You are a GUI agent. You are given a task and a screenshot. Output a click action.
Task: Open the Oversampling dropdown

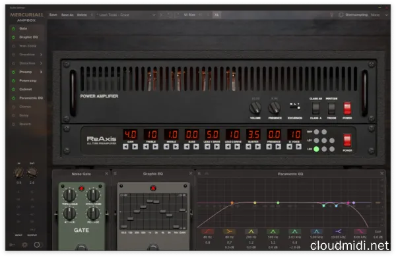point(379,15)
